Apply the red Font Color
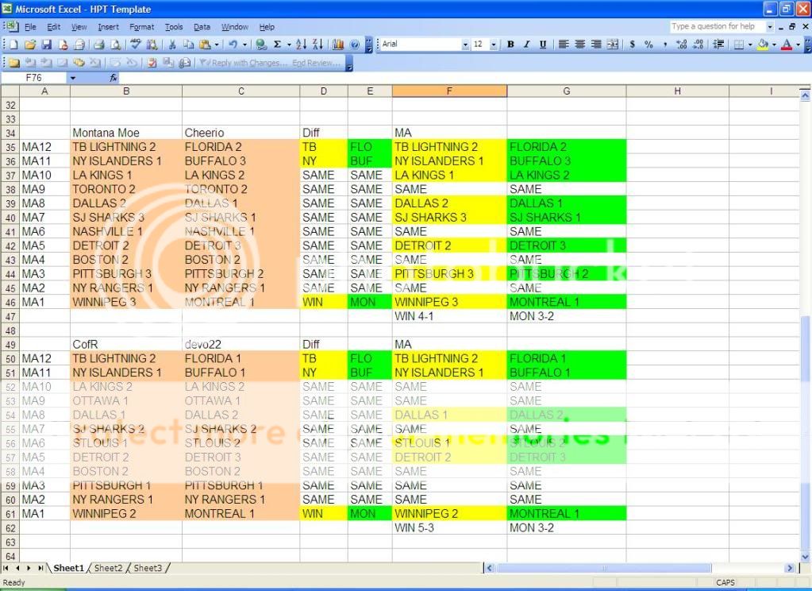Image resolution: width=812 pixels, height=591 pixels. tap(787, 44)
